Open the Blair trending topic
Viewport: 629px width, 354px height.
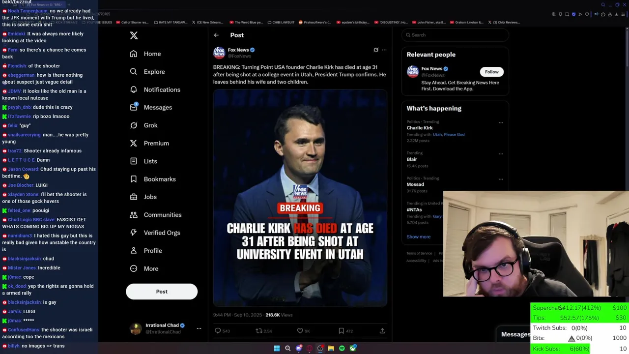412,159
